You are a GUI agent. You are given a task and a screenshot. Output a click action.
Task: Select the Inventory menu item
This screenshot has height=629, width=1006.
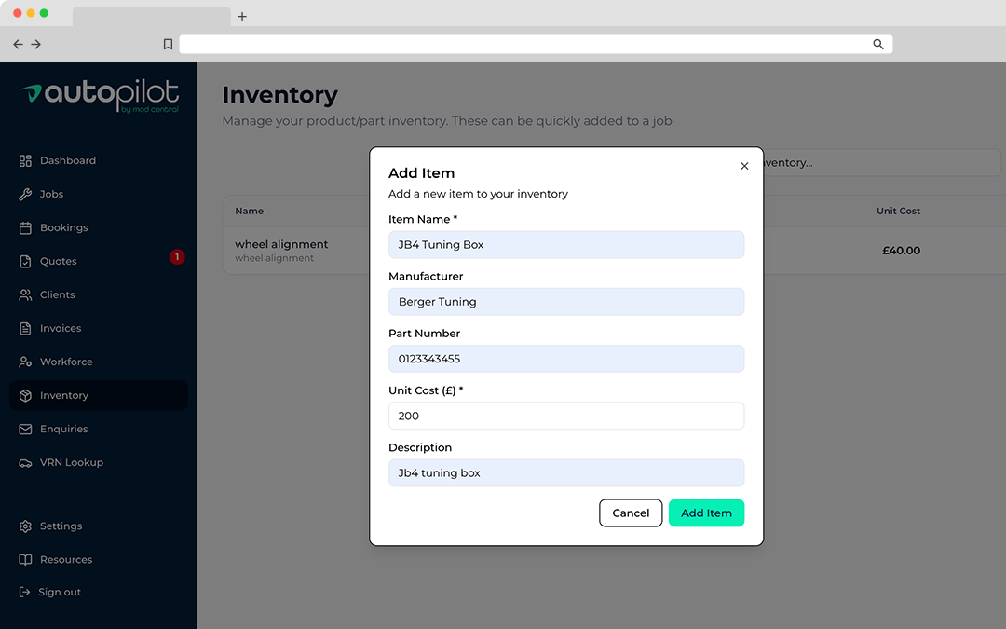pyautogui.click(x=65, y=395)
